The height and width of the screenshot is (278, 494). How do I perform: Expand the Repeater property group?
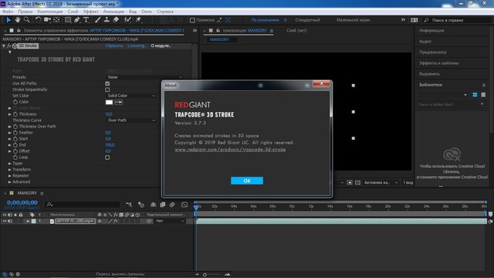tap(10, 176)
